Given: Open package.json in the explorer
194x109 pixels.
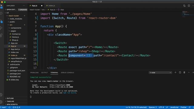Looking at the screenshot, I should coord(15,74).
